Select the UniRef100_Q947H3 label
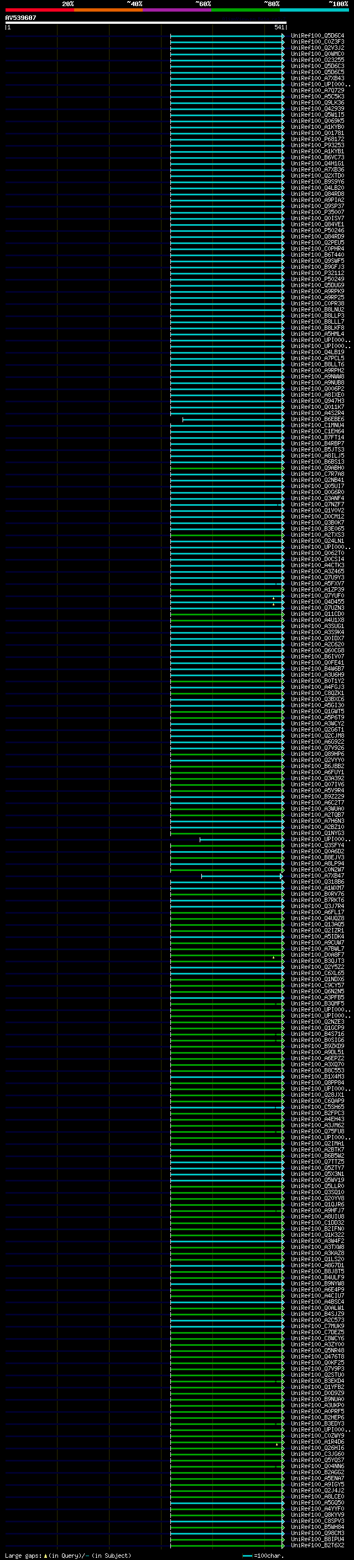The image size is (354, 1560). tap(317, 401)
